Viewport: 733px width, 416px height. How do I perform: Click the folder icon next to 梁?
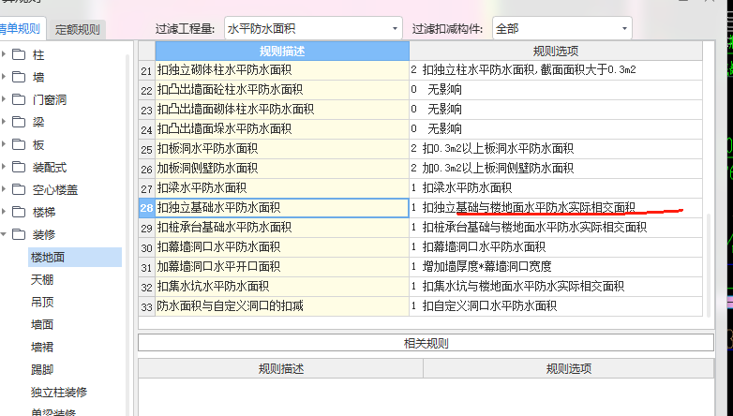[19, 122]
